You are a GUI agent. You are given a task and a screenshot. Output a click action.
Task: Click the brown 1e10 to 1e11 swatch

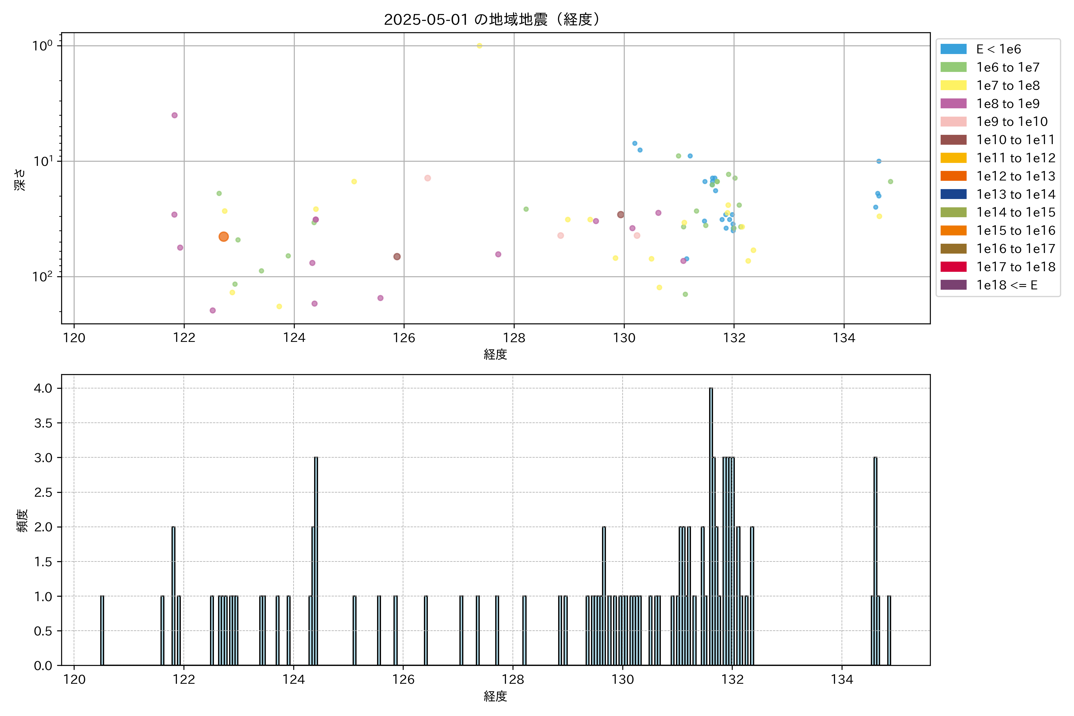[x=953, y=140]
